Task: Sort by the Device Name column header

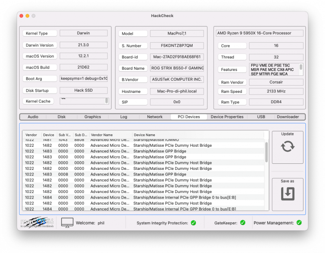Action: pyautogui.click(x=144, y=135)
